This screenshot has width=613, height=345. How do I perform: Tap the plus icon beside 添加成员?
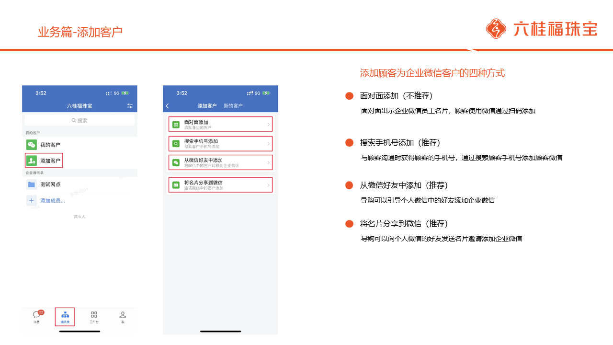coord(32,201)
